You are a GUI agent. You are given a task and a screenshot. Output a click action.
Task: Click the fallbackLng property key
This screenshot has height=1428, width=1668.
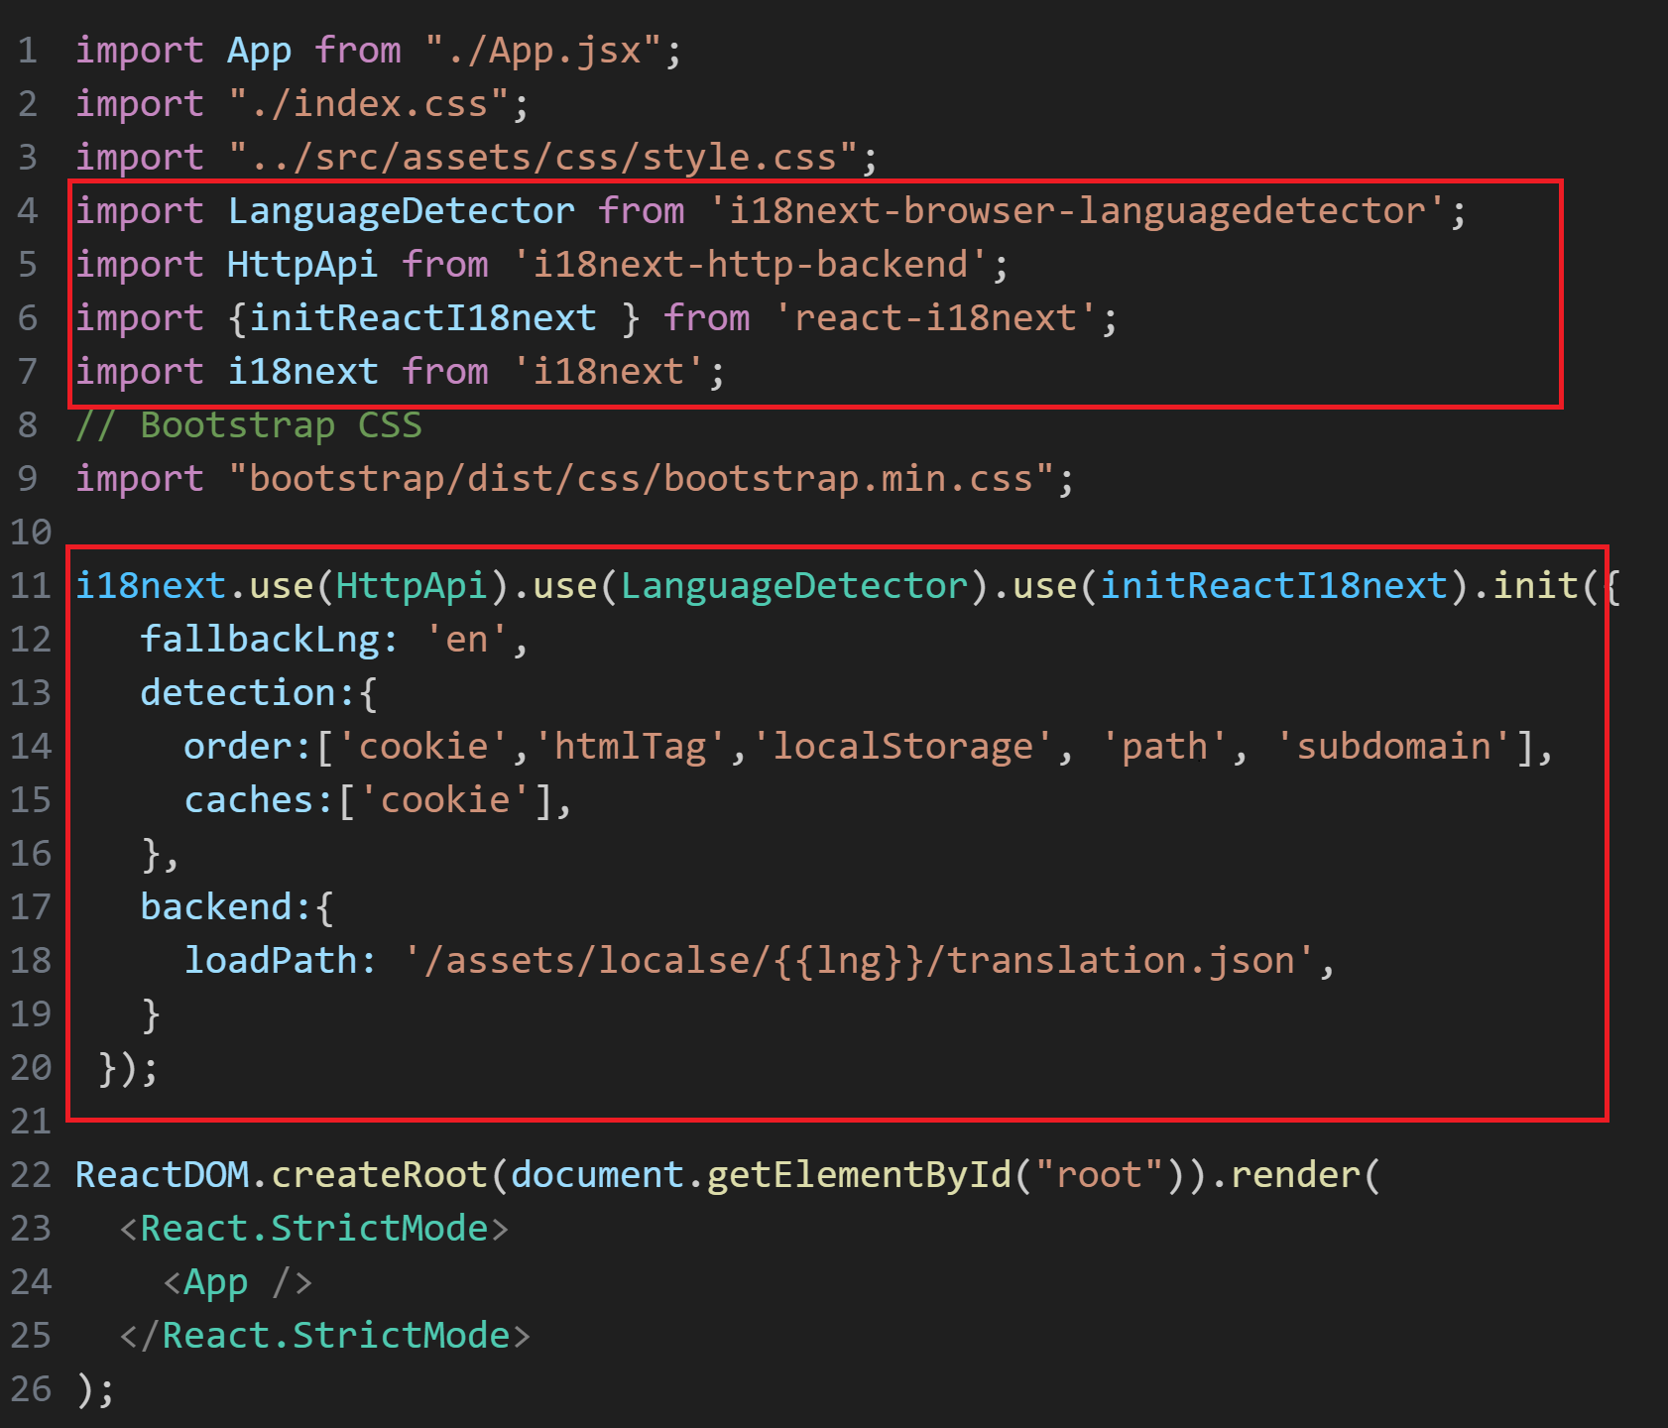point(260,640)
